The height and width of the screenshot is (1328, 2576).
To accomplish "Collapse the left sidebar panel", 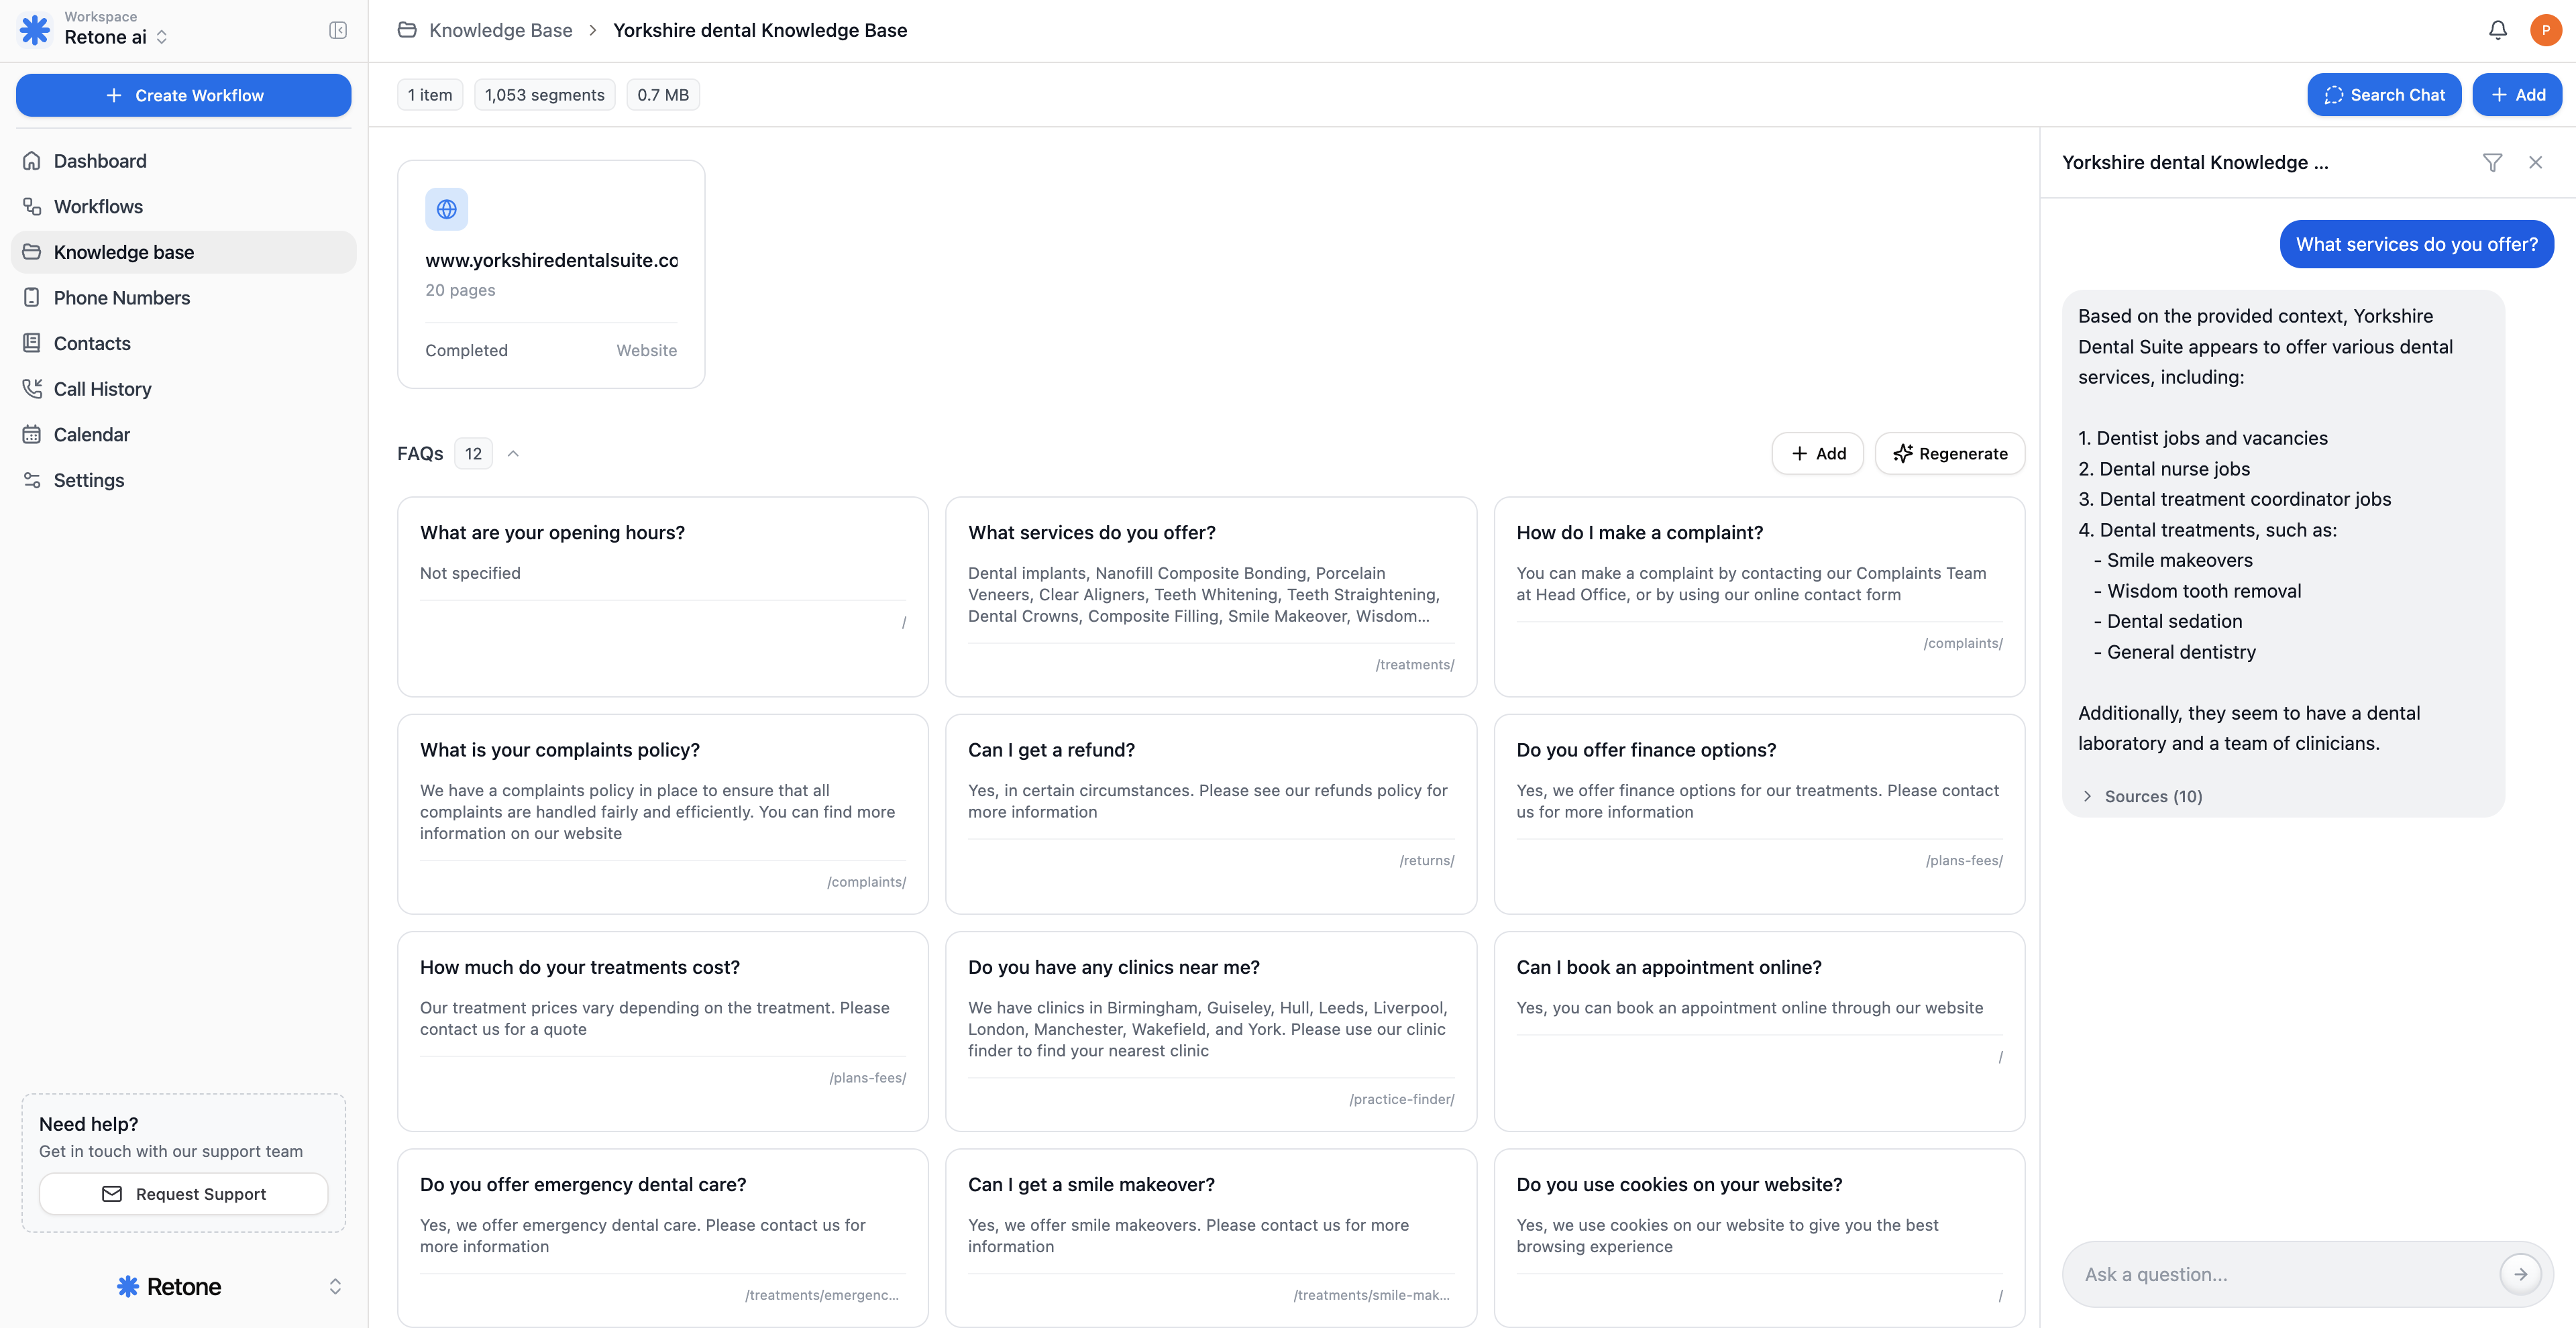I will [x=337, y=30].
